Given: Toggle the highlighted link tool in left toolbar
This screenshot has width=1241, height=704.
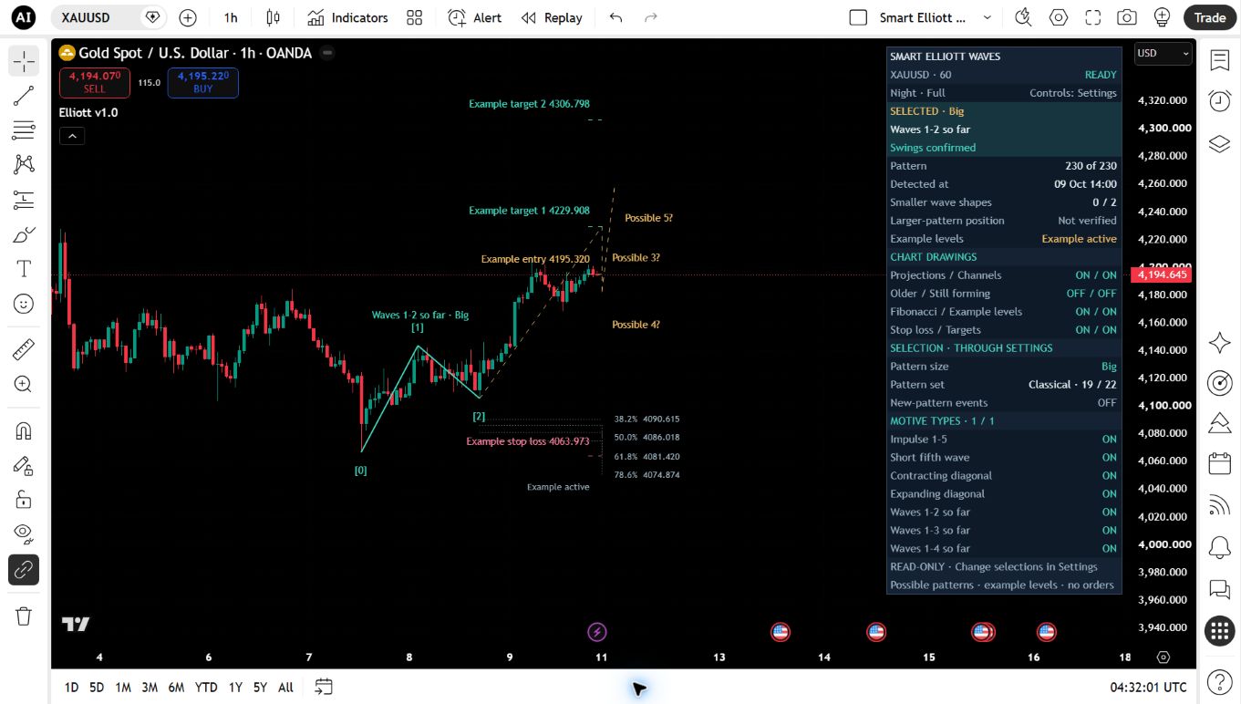Looking at the screenshot, I should click(x=24, y=569).
